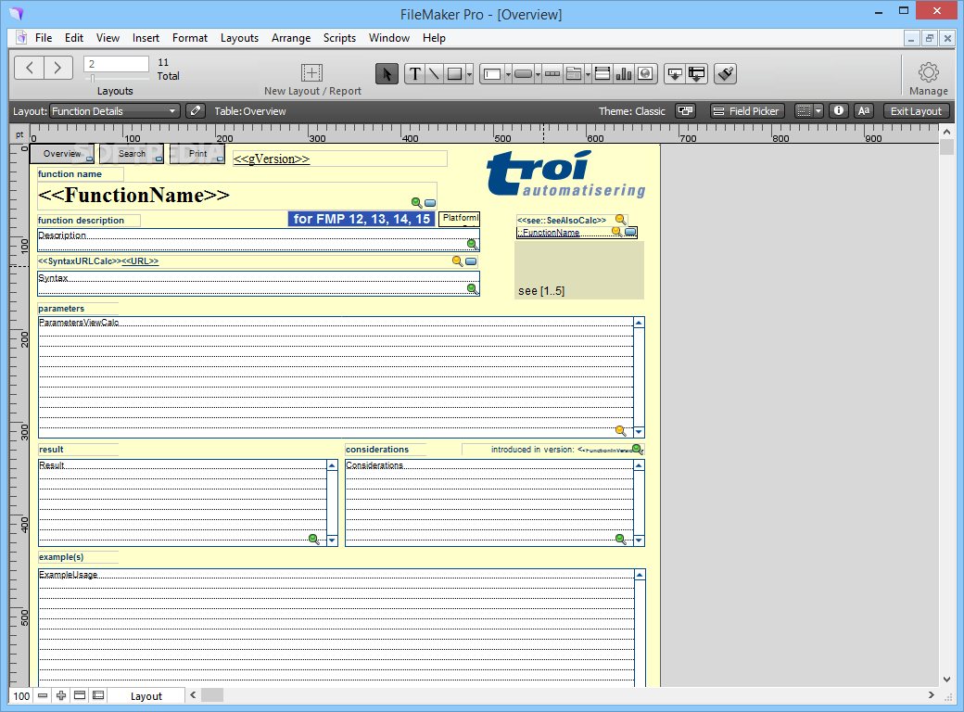Go to next layout arrow
This screenshot has height=712, width=964.
pos(57,68)
